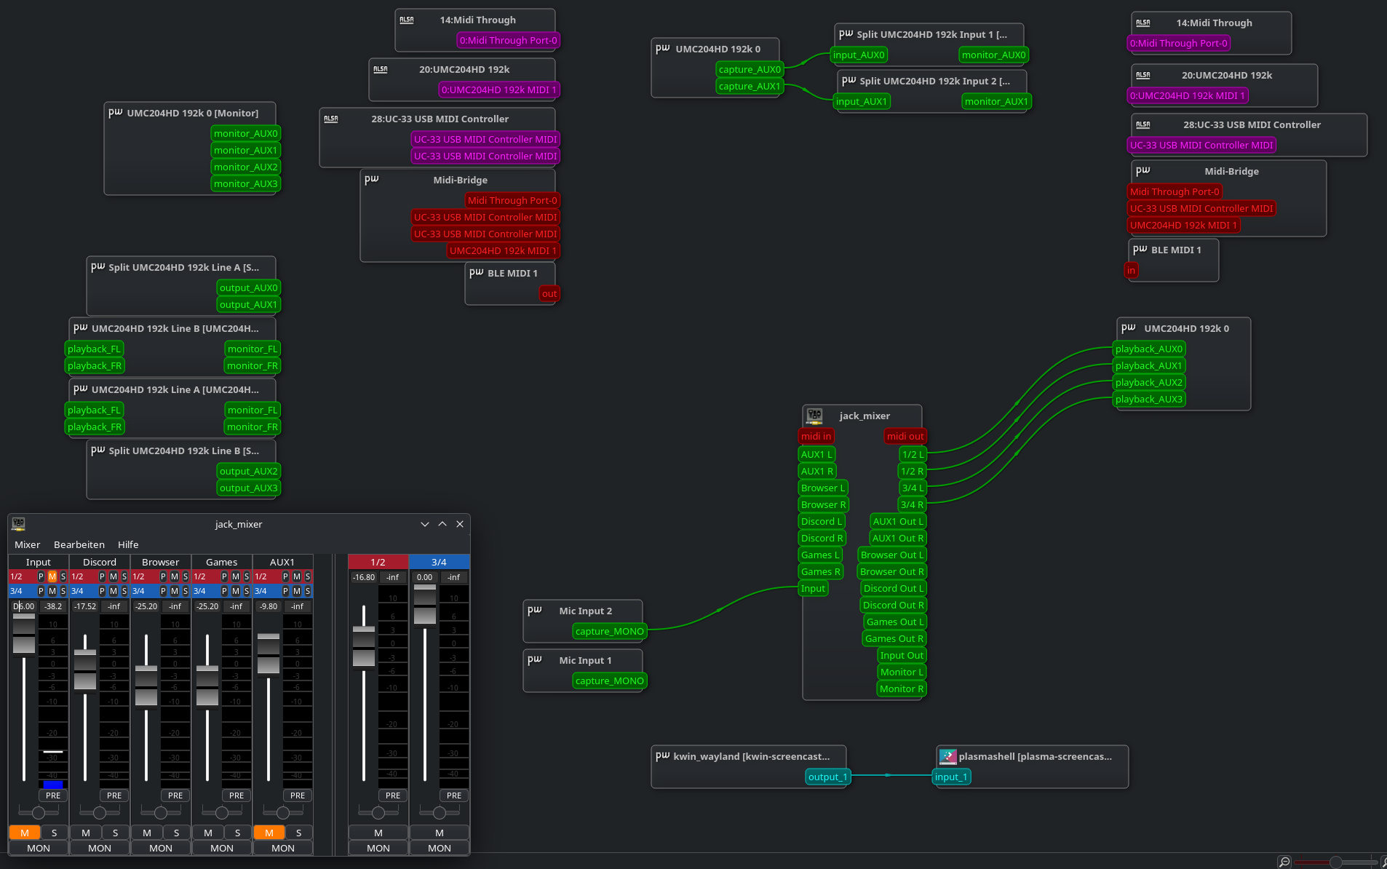Click the PipeWire icon on BLE MIDI 1 node with out port
This screenshot has height=869, width=1387.
click(477, 273)
